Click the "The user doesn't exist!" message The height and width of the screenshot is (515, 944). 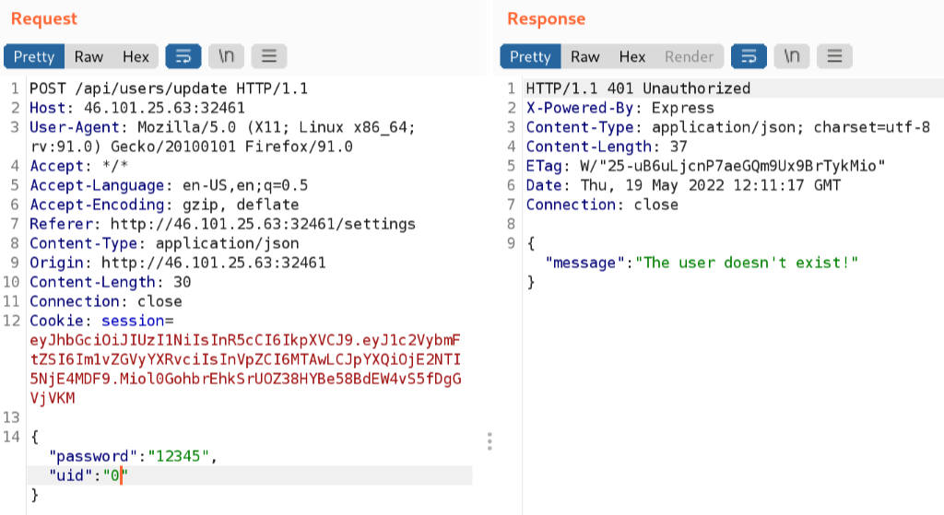pyautogui.click(x=747, y=263)
